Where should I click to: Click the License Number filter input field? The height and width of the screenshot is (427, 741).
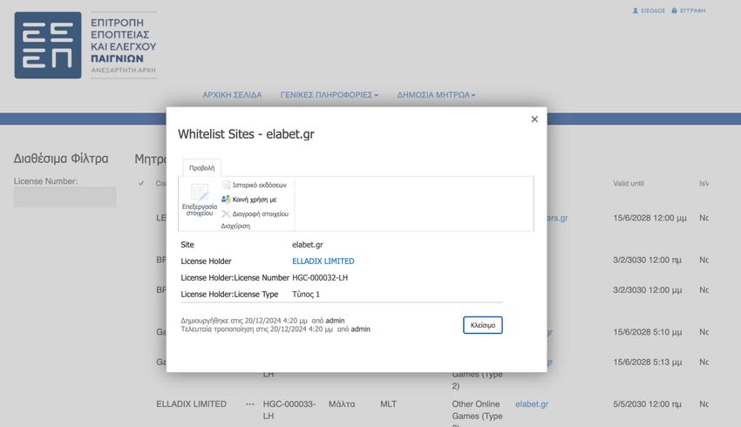click(x=65, y=198)
